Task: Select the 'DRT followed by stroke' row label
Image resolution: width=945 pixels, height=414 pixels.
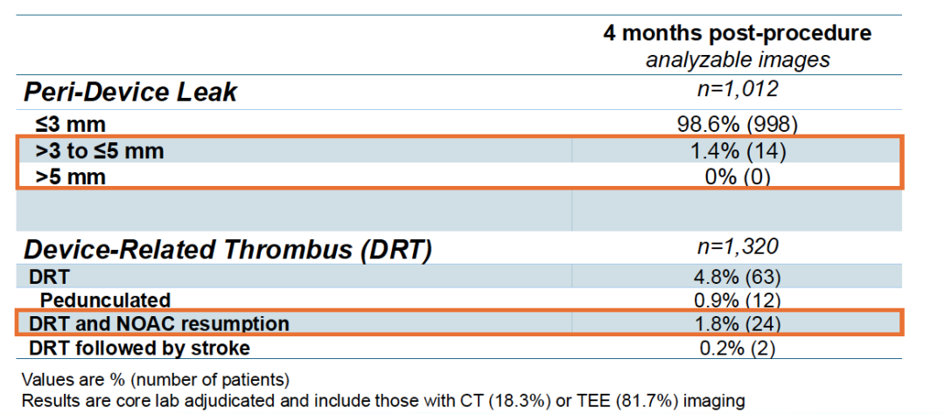Action: coord(139,348)
